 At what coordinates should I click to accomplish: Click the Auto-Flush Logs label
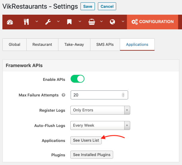(x=50, y=126)
